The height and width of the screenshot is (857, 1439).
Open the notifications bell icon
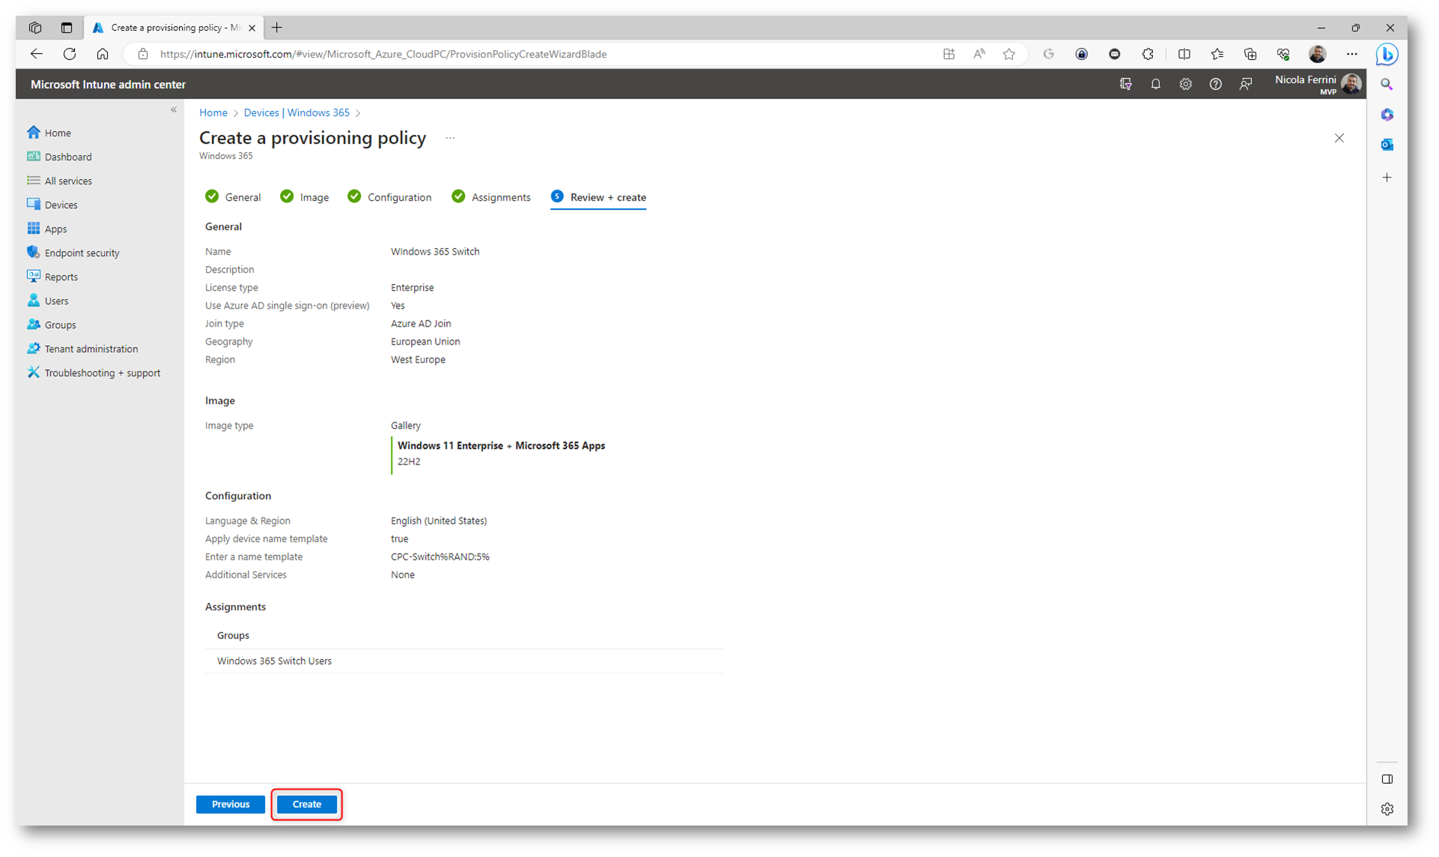(x=1155, y=84)
